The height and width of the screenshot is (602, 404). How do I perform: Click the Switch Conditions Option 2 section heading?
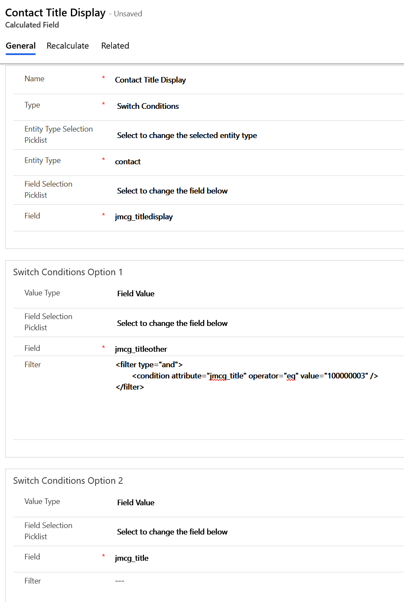[68, 481]
